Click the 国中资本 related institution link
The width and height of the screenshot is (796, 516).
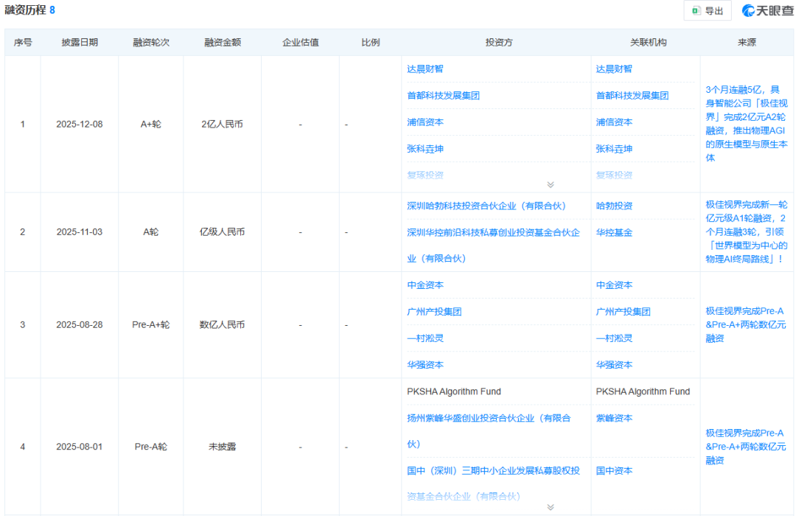tap(614, 470)
